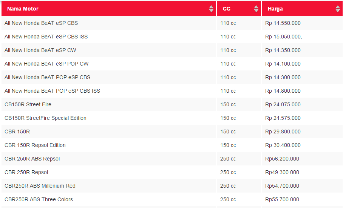The height and width of the screenshot is (208, 343).
Task: Click price Rp 14.800.000
Action: 283,91
